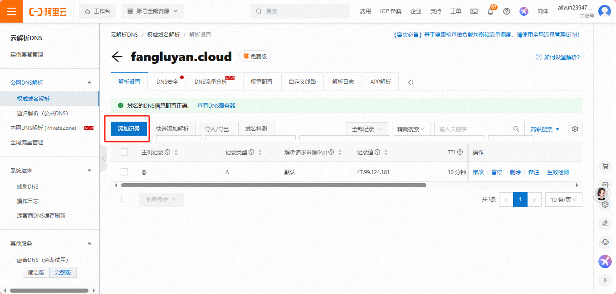
Task: Sort by 解析请求来源(isp) column
Action: click(339, 152)
